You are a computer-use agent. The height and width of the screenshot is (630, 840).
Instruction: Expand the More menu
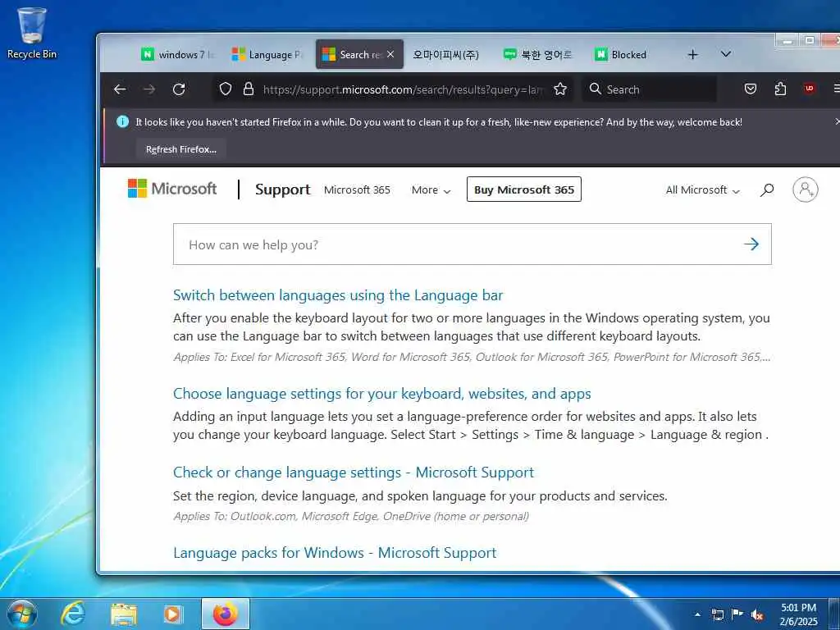[431, 190]
